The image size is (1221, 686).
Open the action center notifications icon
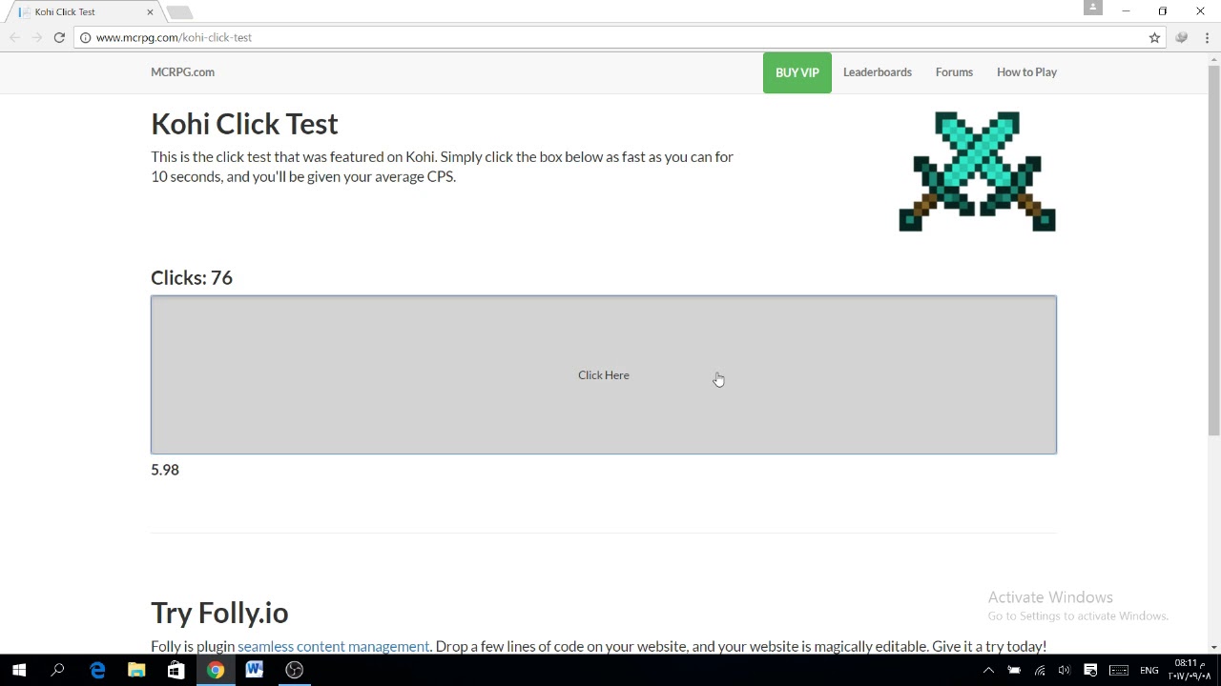pyautogui.click(x=1090, y=671)
